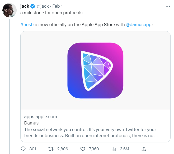Open tweet analytics bar chart icon
Image resolution: width=174 pixels, height=154 pixels.
[114, 149]
